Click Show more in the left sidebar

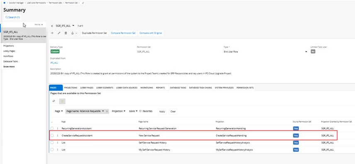pyautogui.click(x=9, y=66)
